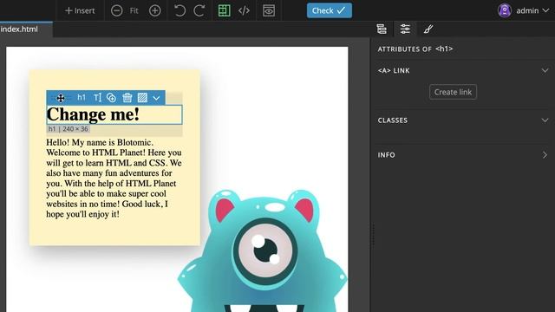Open the attributes sliders panel tab
The image size is (555, 312).
tap(405, 29)
